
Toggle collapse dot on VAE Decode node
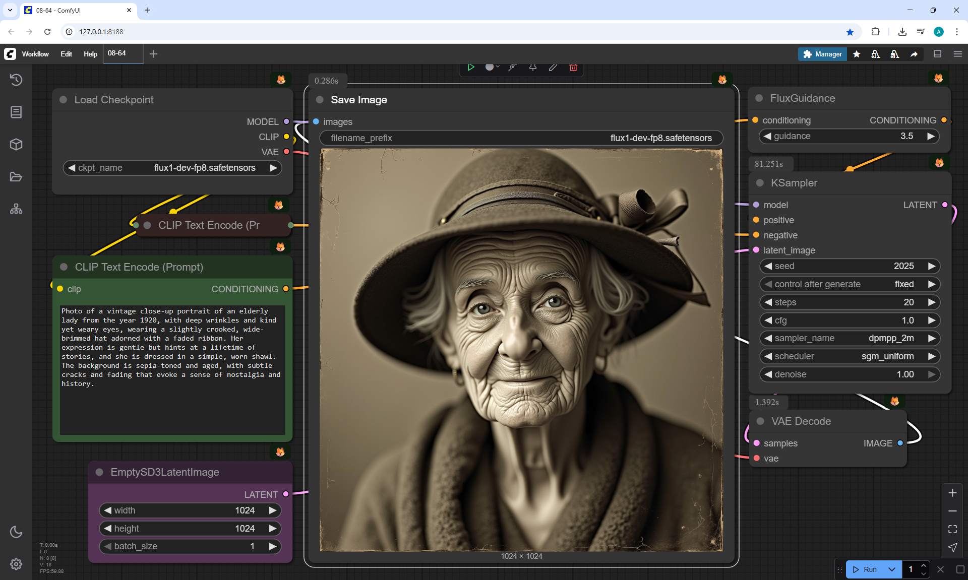coord(760,421)
